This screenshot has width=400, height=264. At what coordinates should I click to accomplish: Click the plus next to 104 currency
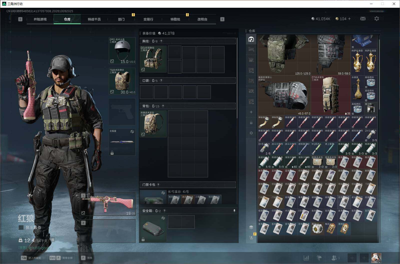click(x=349, y=19)
